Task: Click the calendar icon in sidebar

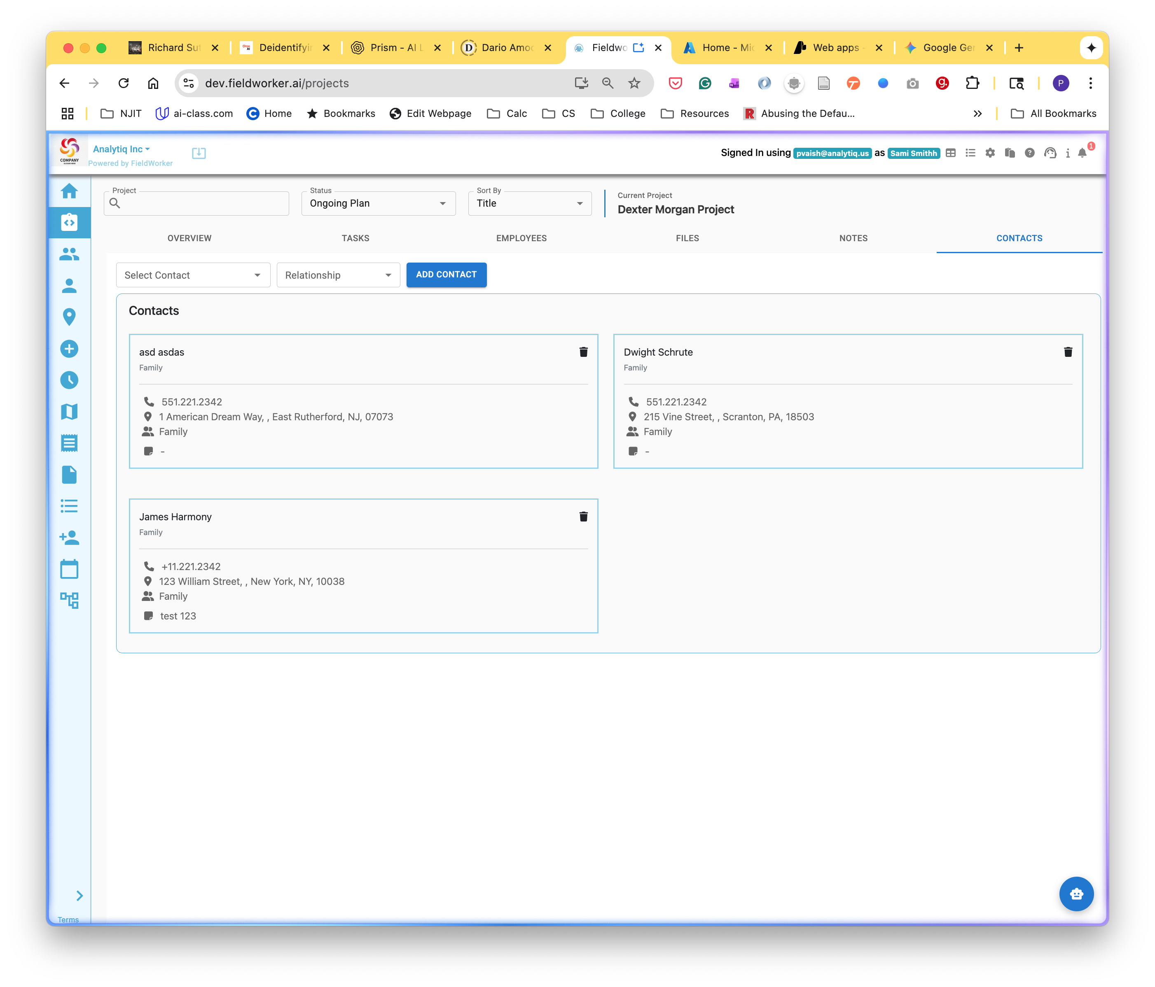Action: [69, 569]
